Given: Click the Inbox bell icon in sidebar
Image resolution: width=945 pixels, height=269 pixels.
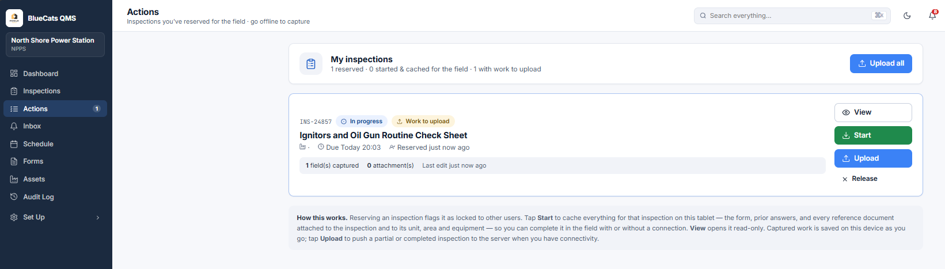Looking at the screenshot, I should click(x=14, y=126).
